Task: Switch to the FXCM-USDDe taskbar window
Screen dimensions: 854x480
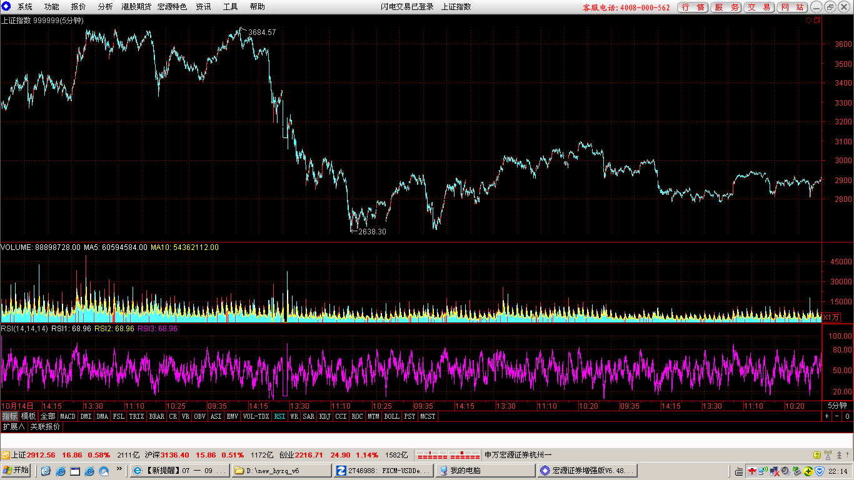Action: 383,471
